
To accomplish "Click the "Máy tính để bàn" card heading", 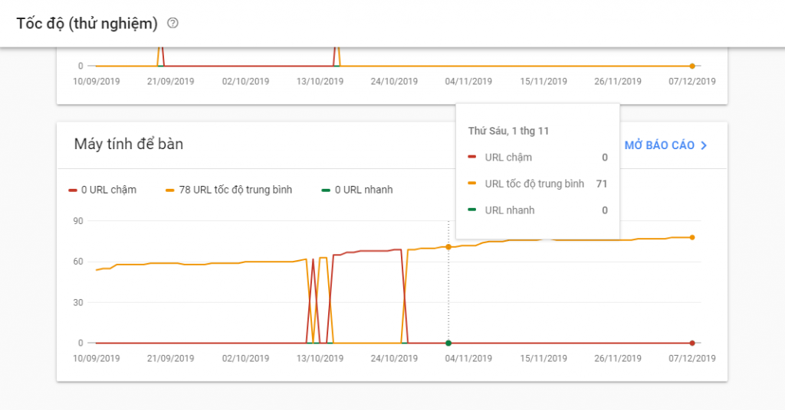I will pyautogui.click(x=128, y=144).
